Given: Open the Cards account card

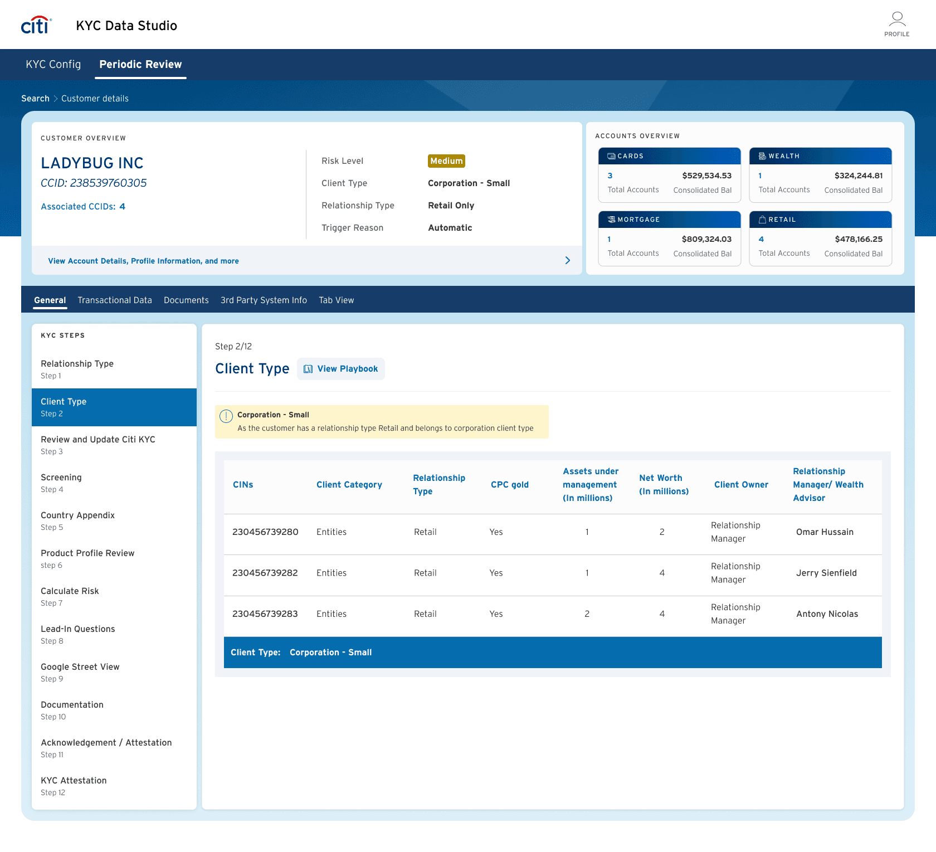Looking at the screenshot, I should coord(669,175).
